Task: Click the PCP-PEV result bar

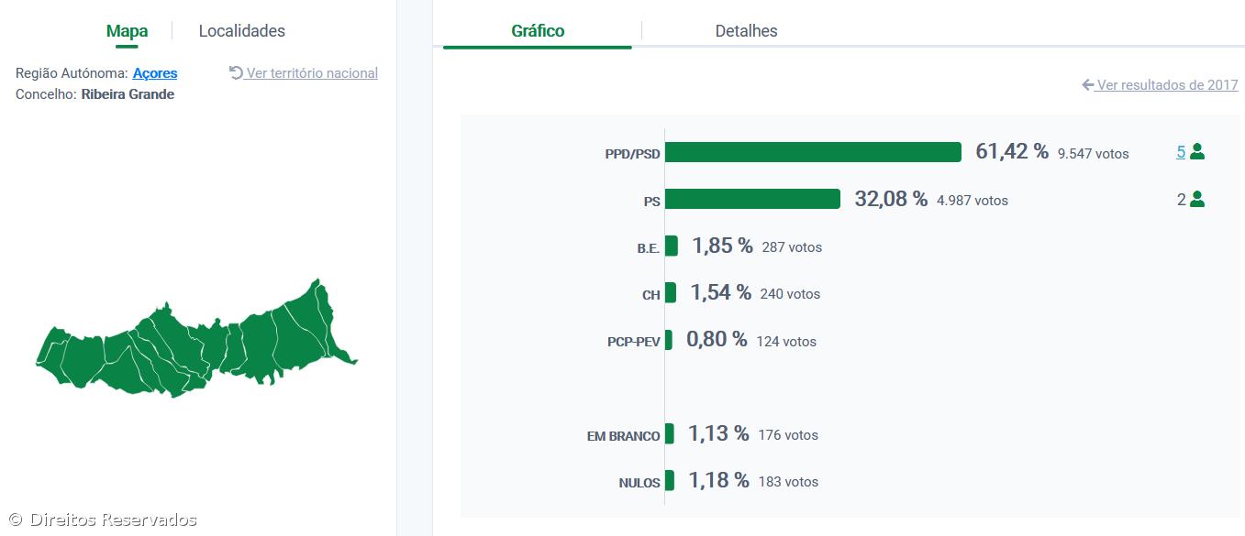Action: point(669,340)
